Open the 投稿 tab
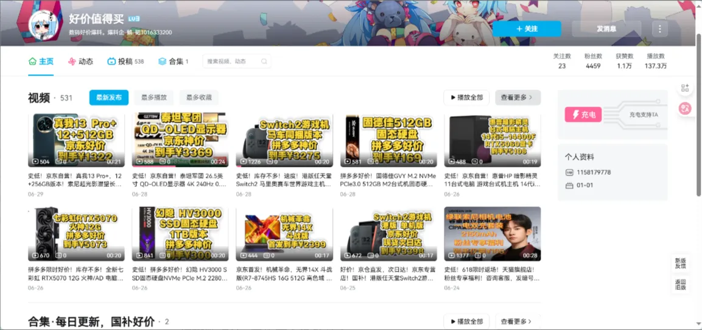 point(125,61)
